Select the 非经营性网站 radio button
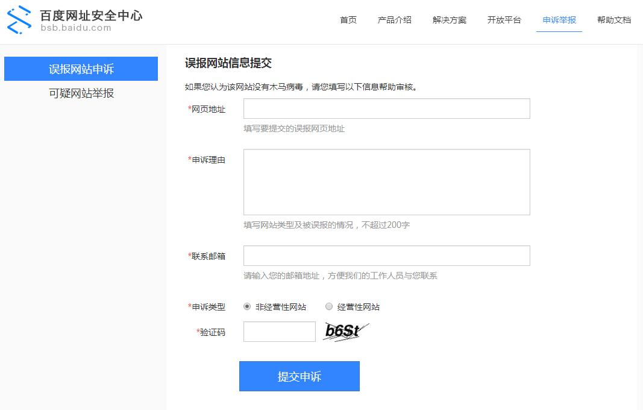643x410 pixels. 247,306
